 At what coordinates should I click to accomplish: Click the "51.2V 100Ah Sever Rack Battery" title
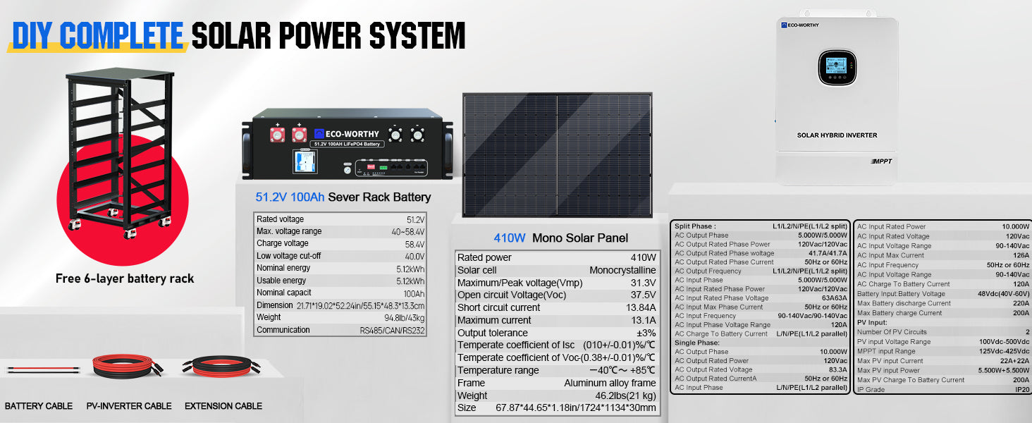tap(343, 197)
